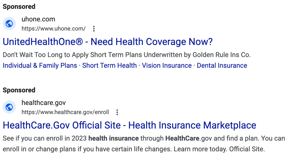Image resolution: width=289 pixels, height=158 pixels.
Task: Click the Sponsored label above healthcare.gov
Action: 19,90
